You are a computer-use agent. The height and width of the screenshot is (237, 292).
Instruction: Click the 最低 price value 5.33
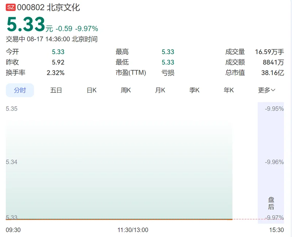pyautogui.click(x=168, y=62)
